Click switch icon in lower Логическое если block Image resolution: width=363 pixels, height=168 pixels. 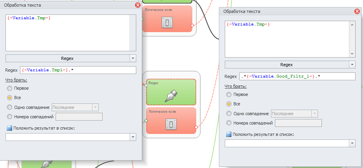[171, 124]
